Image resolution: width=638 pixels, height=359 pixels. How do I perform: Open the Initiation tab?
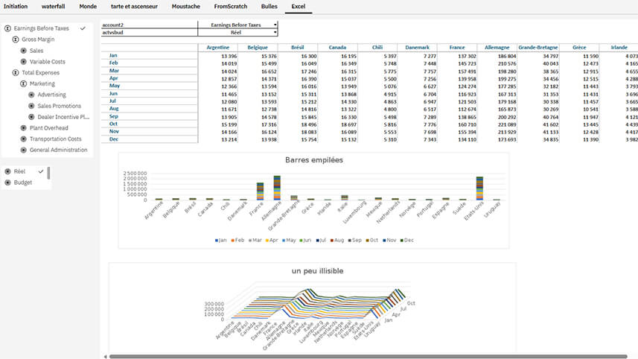(16, 7)
